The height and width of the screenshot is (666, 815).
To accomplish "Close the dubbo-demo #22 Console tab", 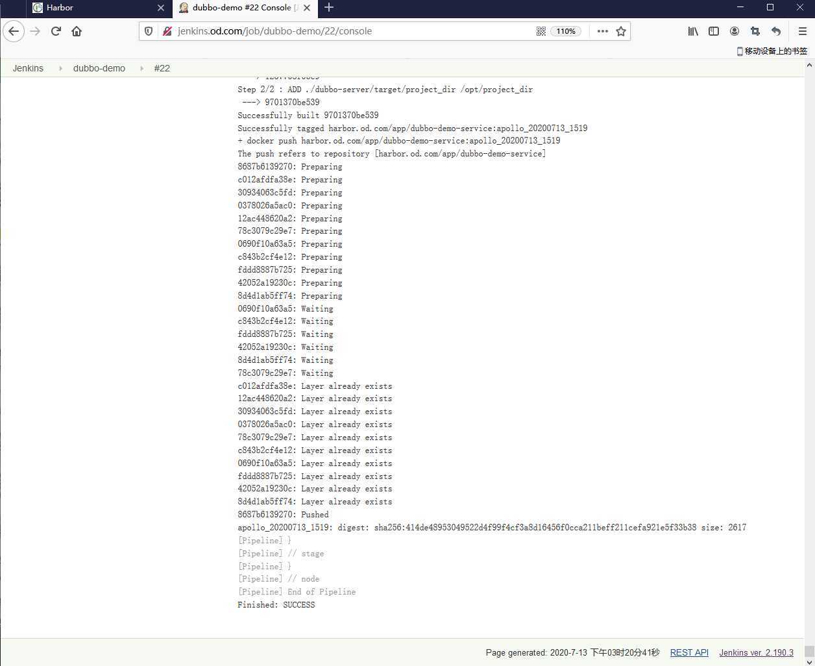I will click(x=307, y=8).
